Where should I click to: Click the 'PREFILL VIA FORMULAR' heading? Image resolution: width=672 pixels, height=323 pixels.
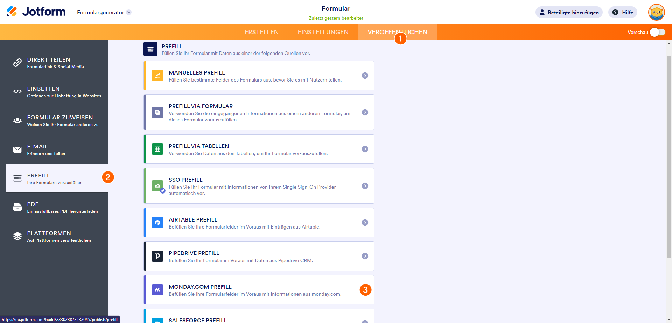(x=201, y=106)
